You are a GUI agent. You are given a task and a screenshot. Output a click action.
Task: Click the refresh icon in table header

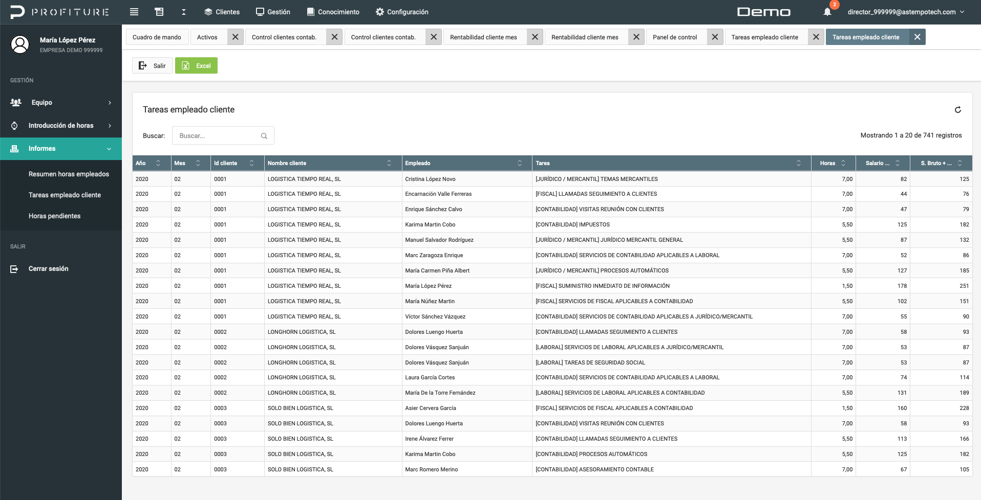(x=957, y=109)
